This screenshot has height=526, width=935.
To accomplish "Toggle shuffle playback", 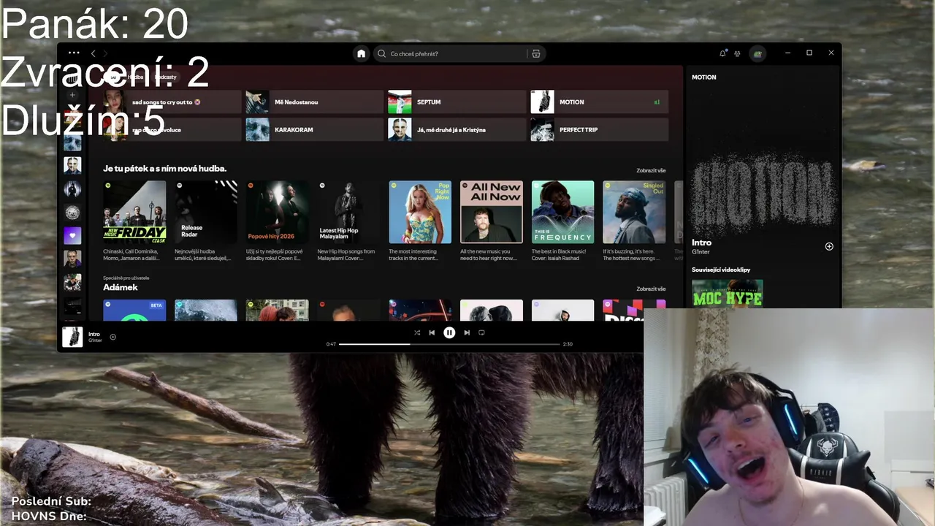I will [x=417, y=332].
